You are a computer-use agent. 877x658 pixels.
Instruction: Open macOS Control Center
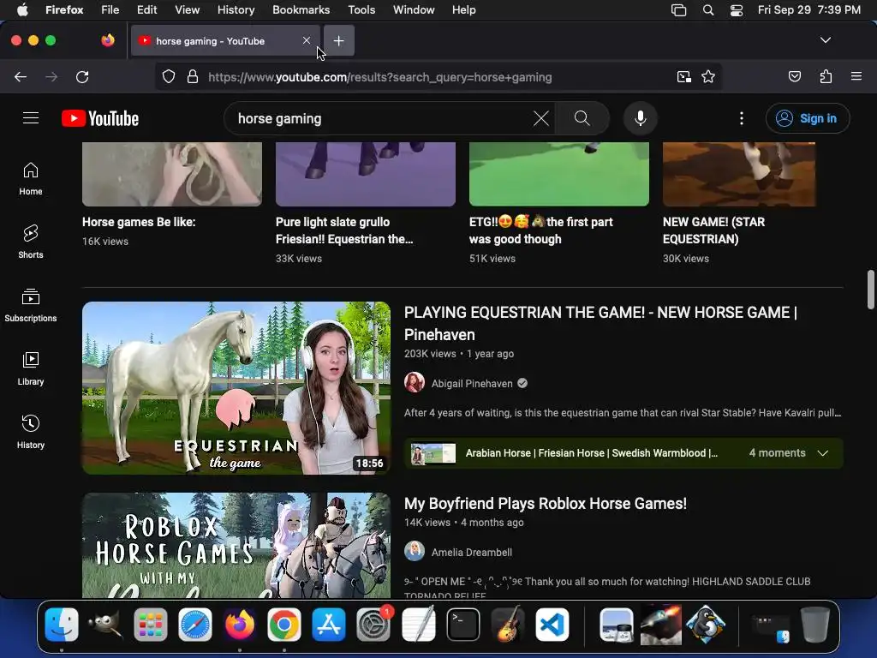tap(736, 10)
